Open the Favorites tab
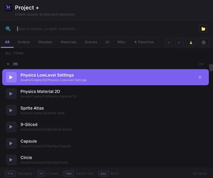 point(144,42)
